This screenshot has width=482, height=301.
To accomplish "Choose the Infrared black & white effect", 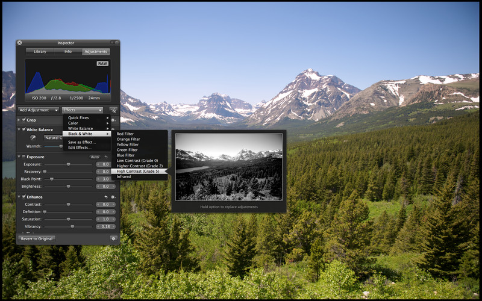I will click(x=124, y=177).
